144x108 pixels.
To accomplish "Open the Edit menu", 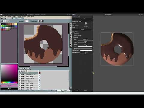I will (x=5, y=16).
